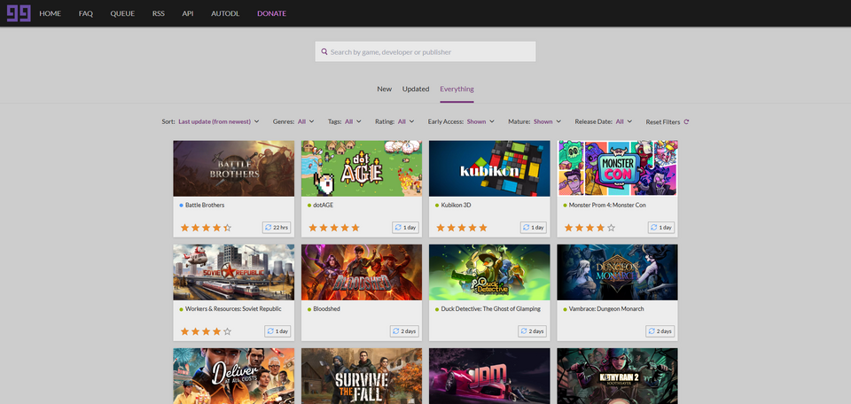Click the Reset Filters refresh icon

point(686,122)
